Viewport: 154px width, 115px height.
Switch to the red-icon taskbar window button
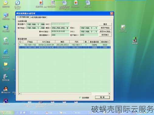click(51, 113)
